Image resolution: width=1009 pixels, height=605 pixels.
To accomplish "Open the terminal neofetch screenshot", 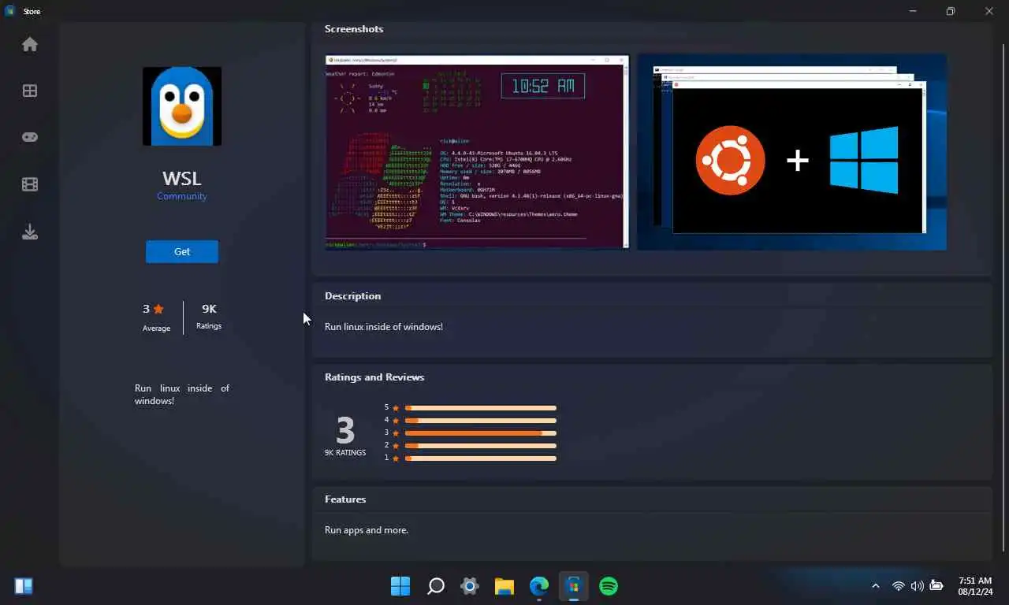I will (477, 152).
